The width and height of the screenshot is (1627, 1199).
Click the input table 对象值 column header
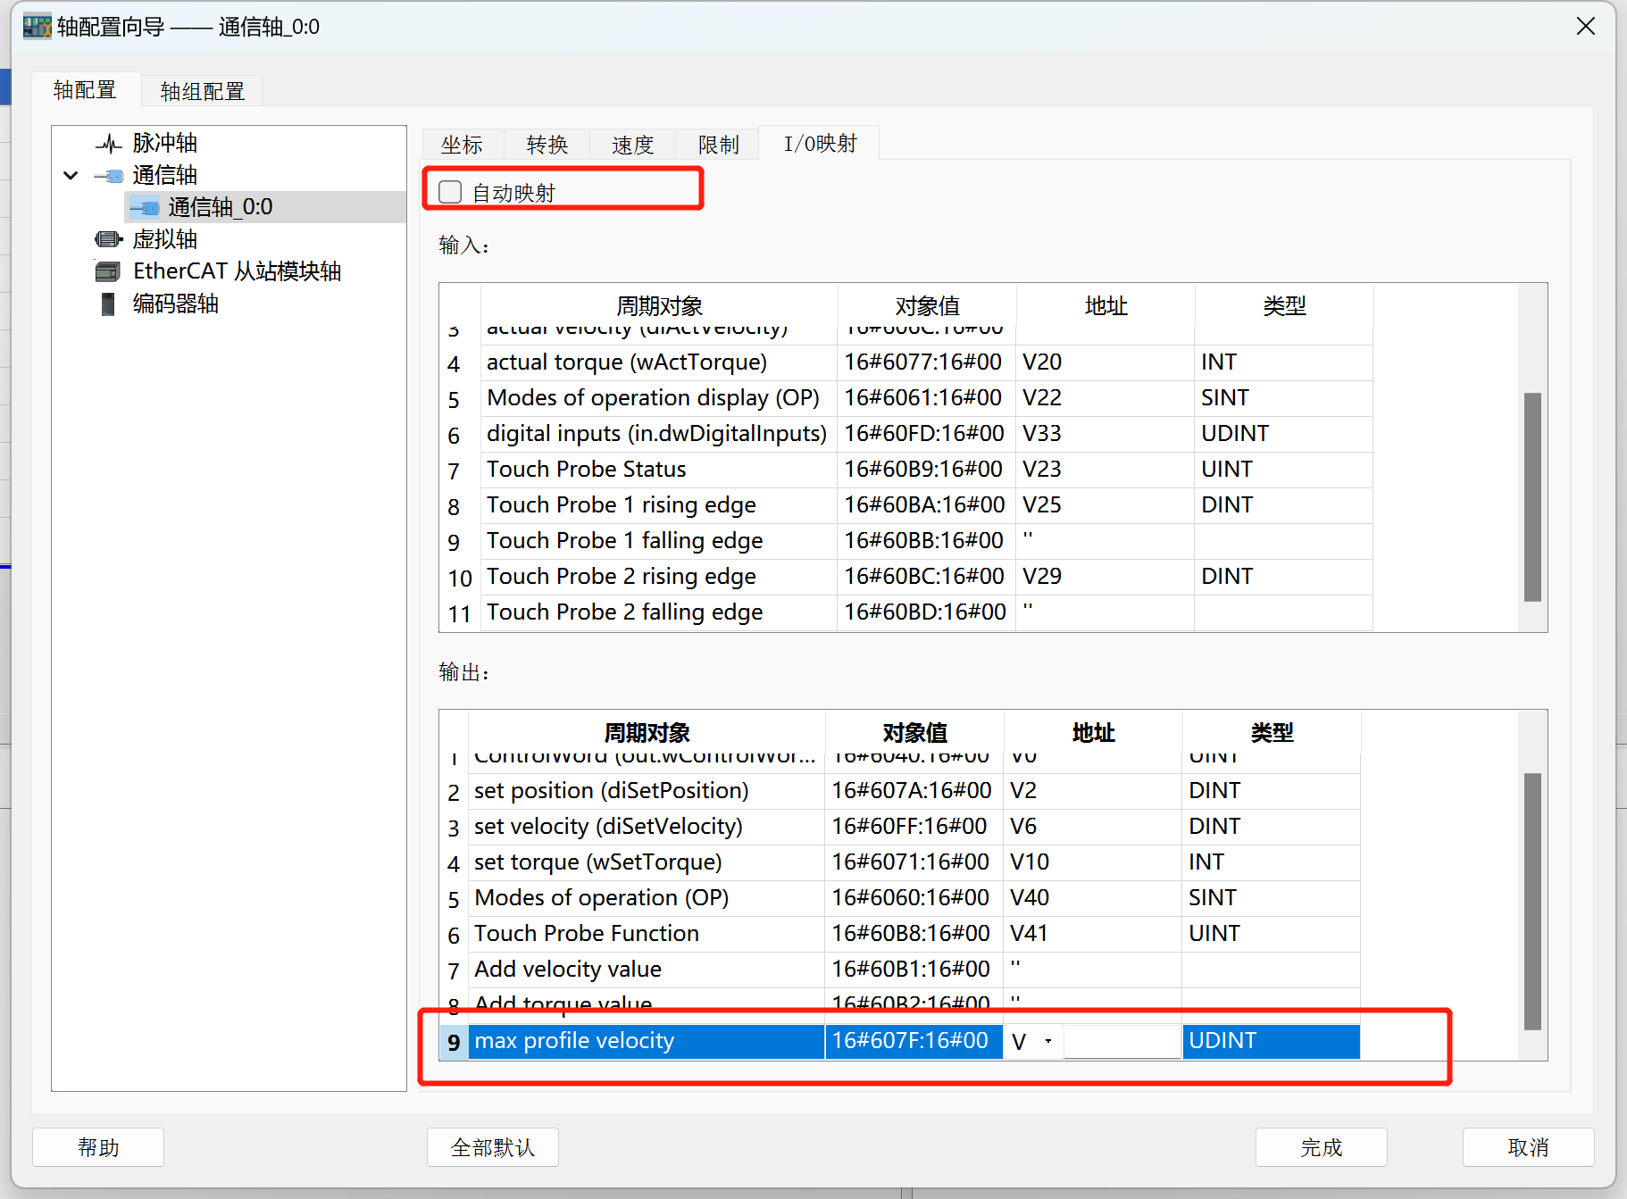(927, 306)
